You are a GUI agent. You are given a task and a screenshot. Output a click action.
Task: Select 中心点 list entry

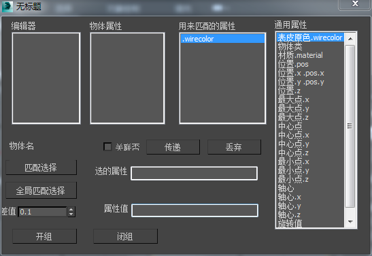[310, 126]
